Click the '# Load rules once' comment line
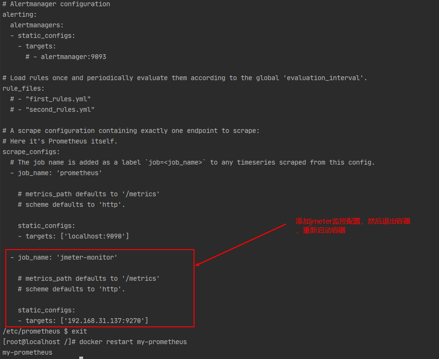439x359 pixels. [185, 78]
